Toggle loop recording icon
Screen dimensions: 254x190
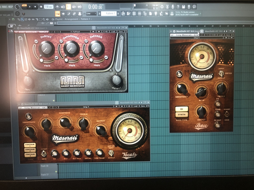(80, 7)
